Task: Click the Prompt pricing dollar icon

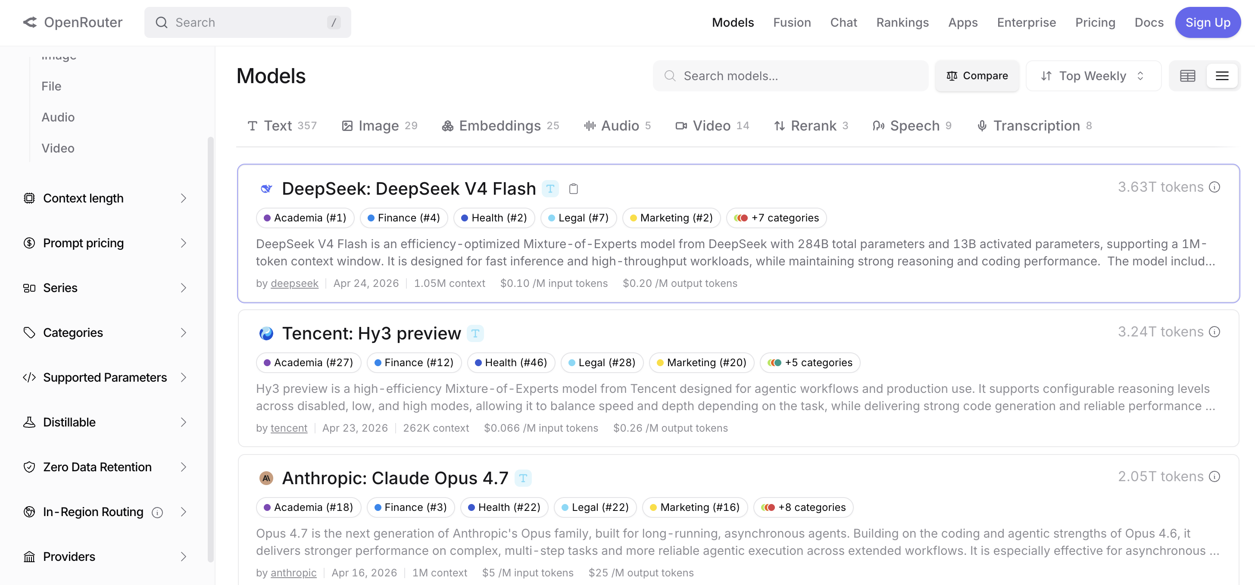Action: (29, 243)
